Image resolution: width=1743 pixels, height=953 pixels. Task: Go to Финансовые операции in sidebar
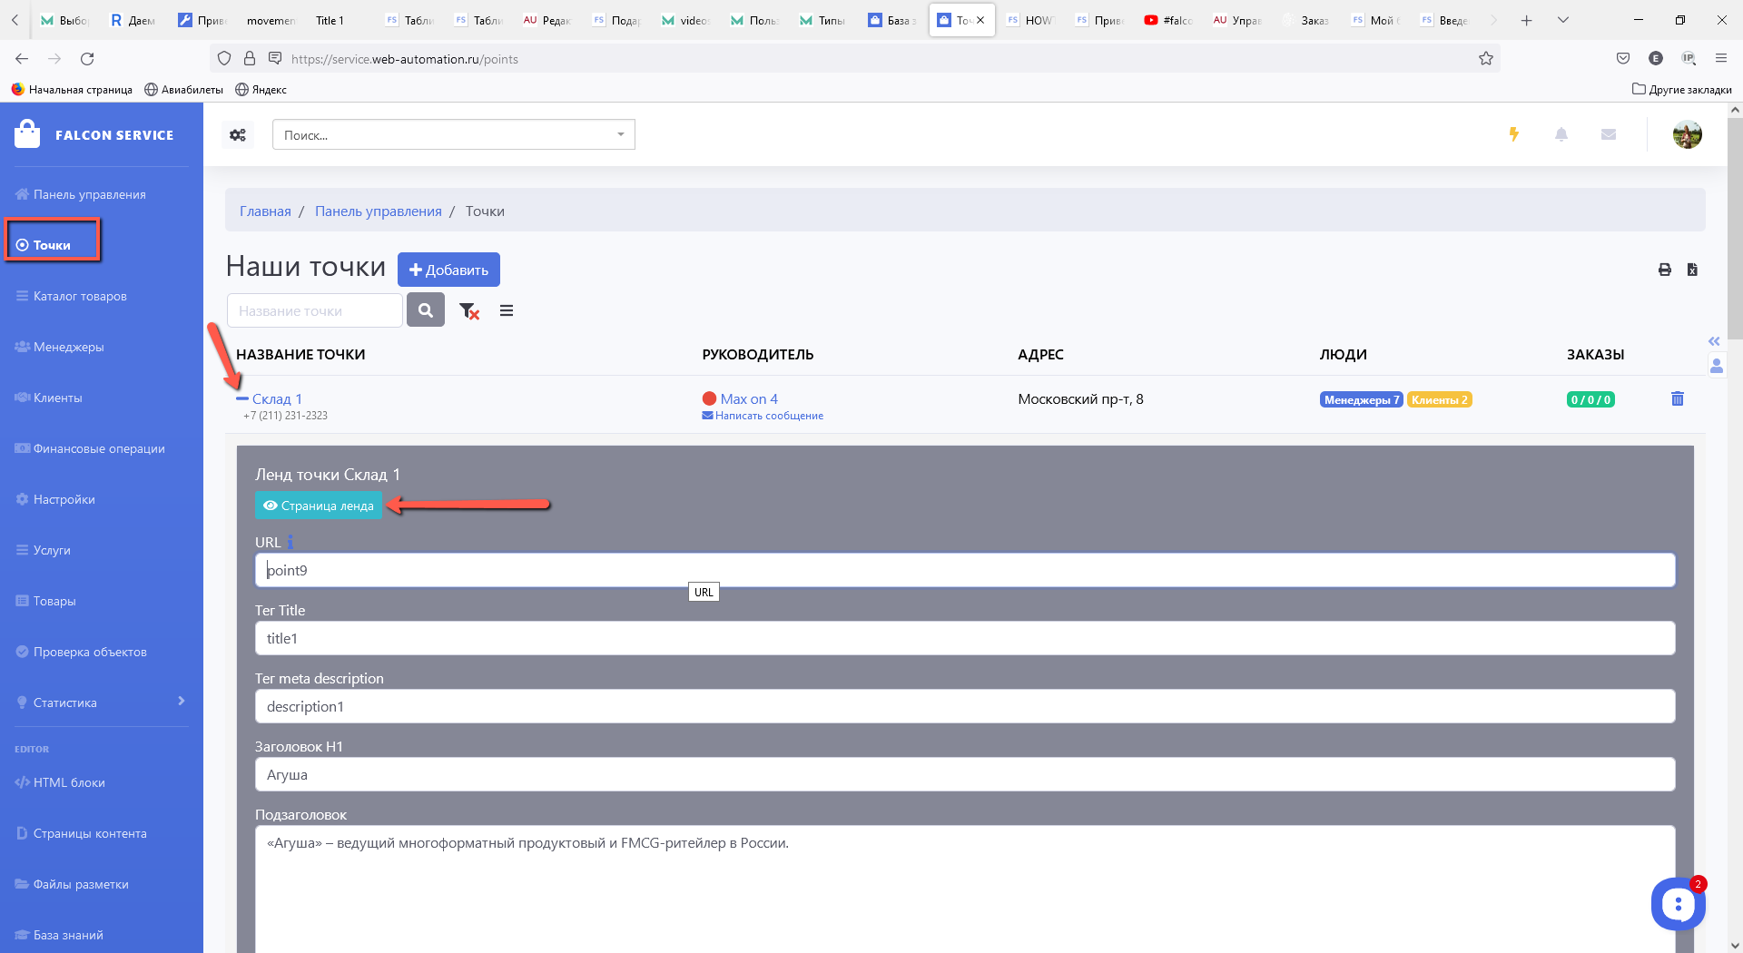(x=99, y=448)
